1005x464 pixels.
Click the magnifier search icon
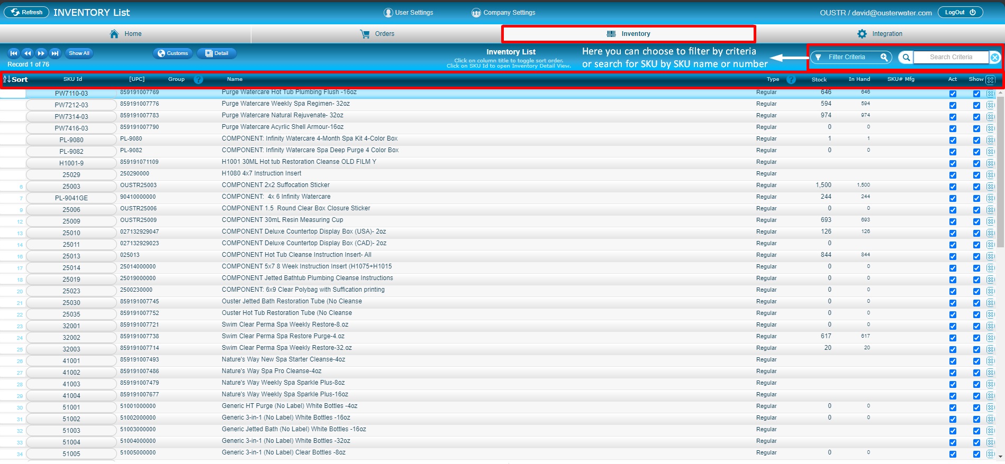(906, 58)
